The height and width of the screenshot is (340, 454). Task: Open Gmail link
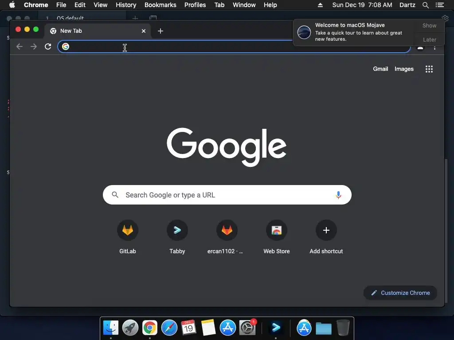click(380, 69)
